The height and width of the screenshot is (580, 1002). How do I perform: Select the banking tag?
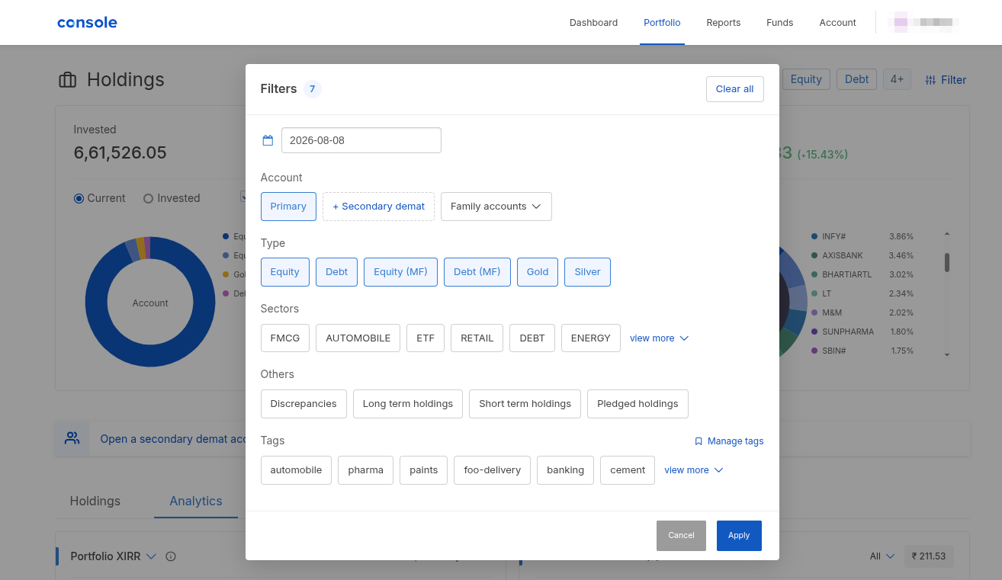(x=566, y=470)
